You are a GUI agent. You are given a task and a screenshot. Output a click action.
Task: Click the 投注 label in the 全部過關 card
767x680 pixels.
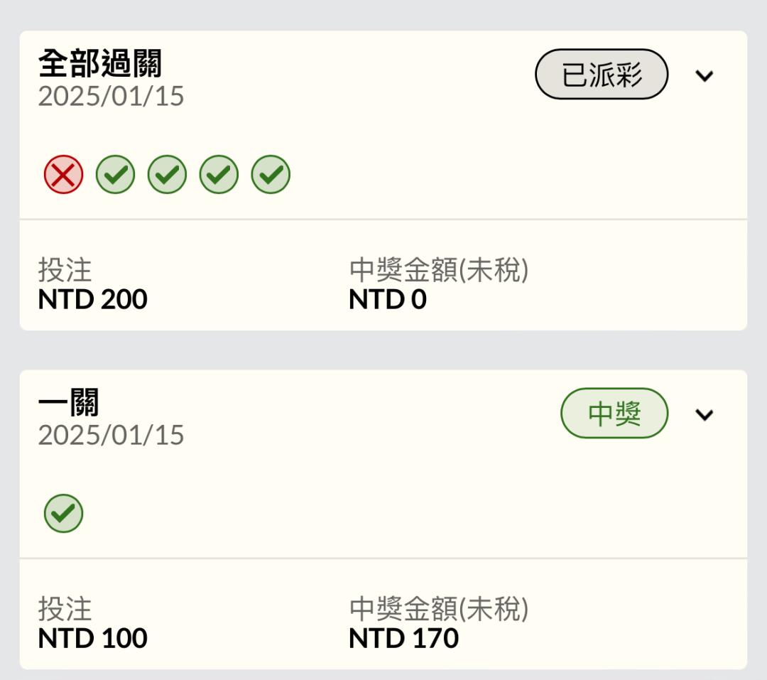coord(65,270)
